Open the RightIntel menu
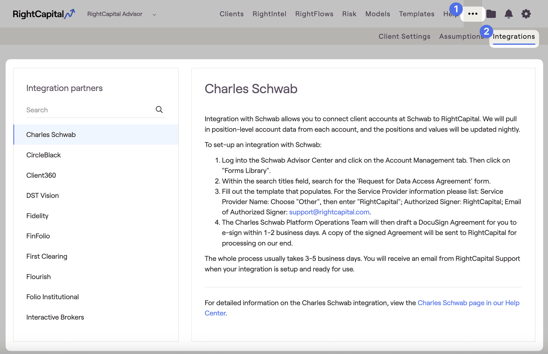The image size is (548, 354). [269, 14]
